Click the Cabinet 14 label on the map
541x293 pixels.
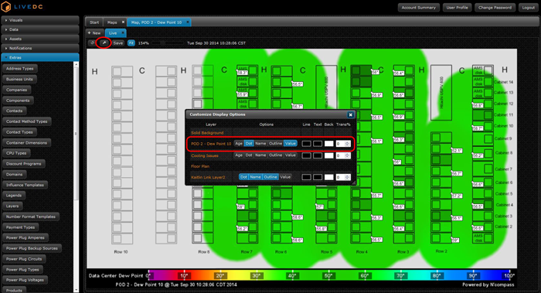pos(504,82)
